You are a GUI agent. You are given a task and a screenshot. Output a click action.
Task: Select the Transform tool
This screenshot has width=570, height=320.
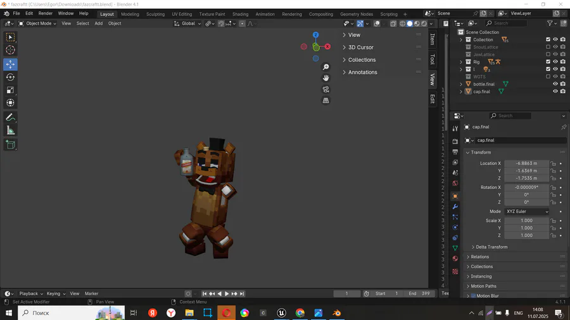tap(10, 102)
